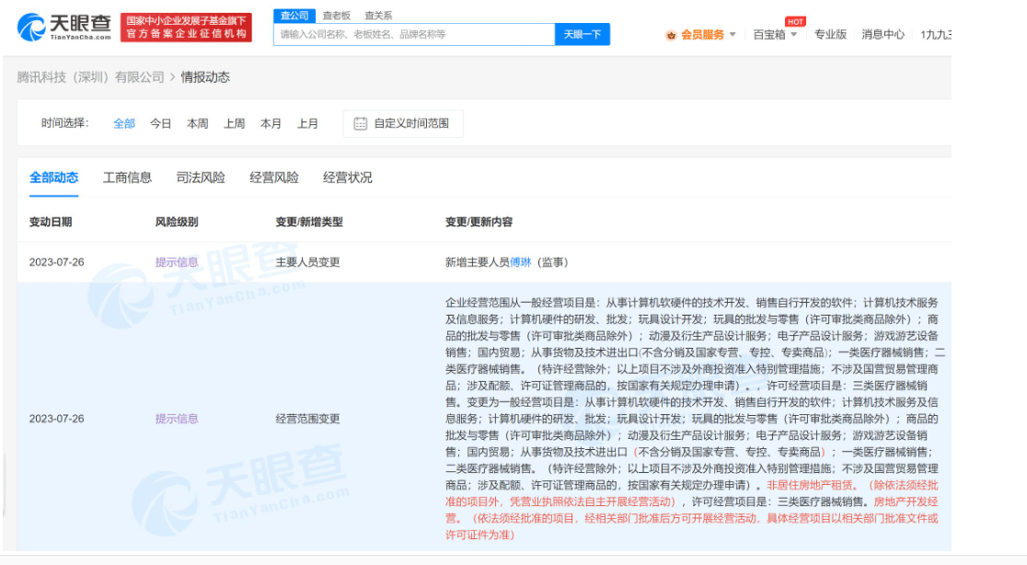Open the 傅琳 person link

click(x=520, y=262)
